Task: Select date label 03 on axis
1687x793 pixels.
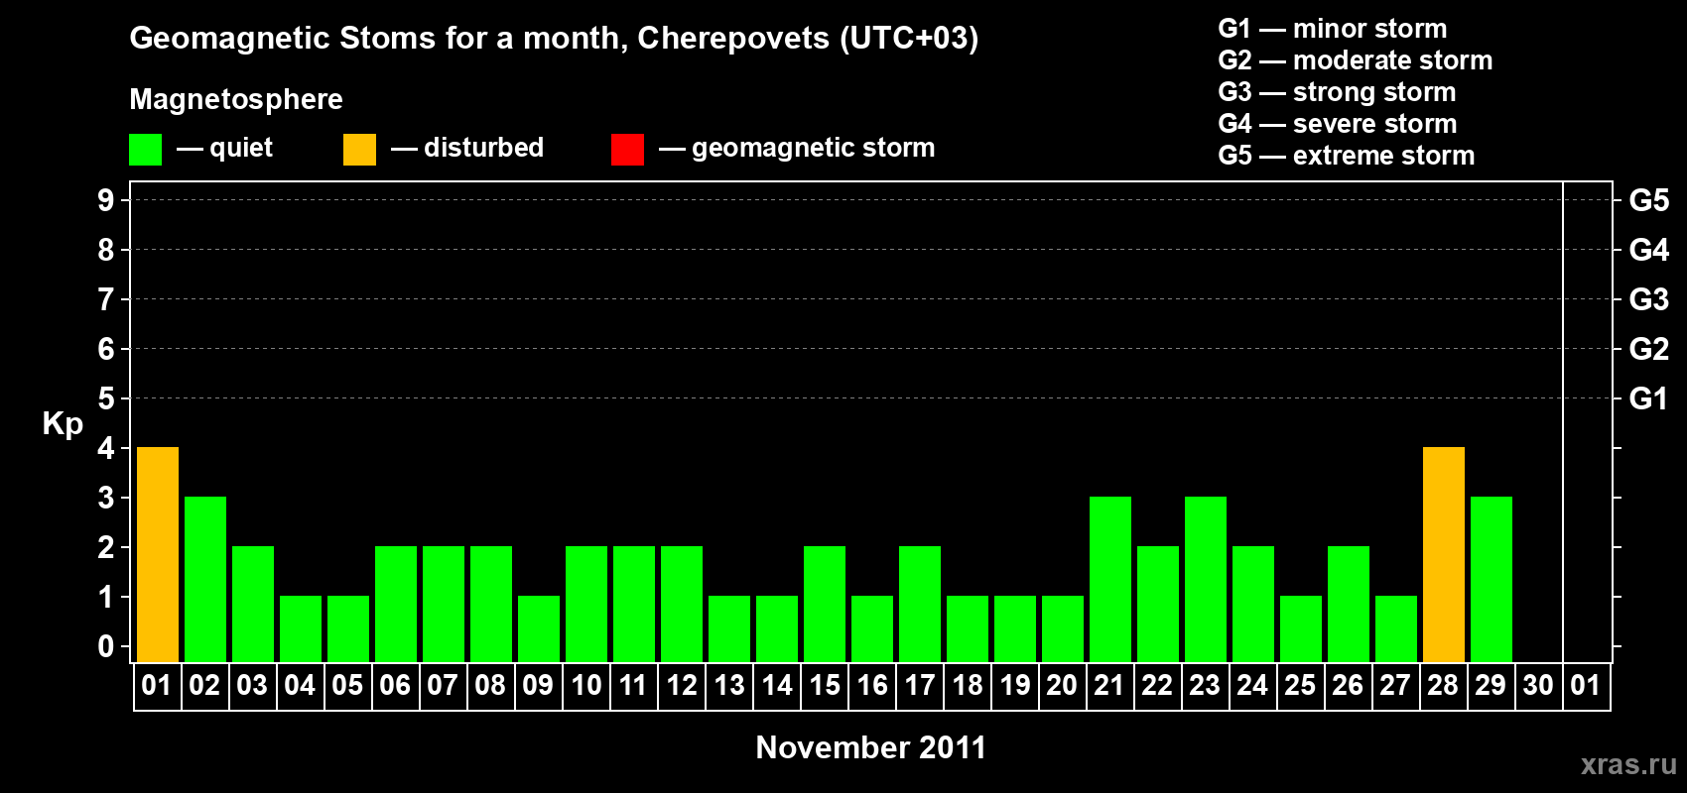Action: (x=252, y=686)
